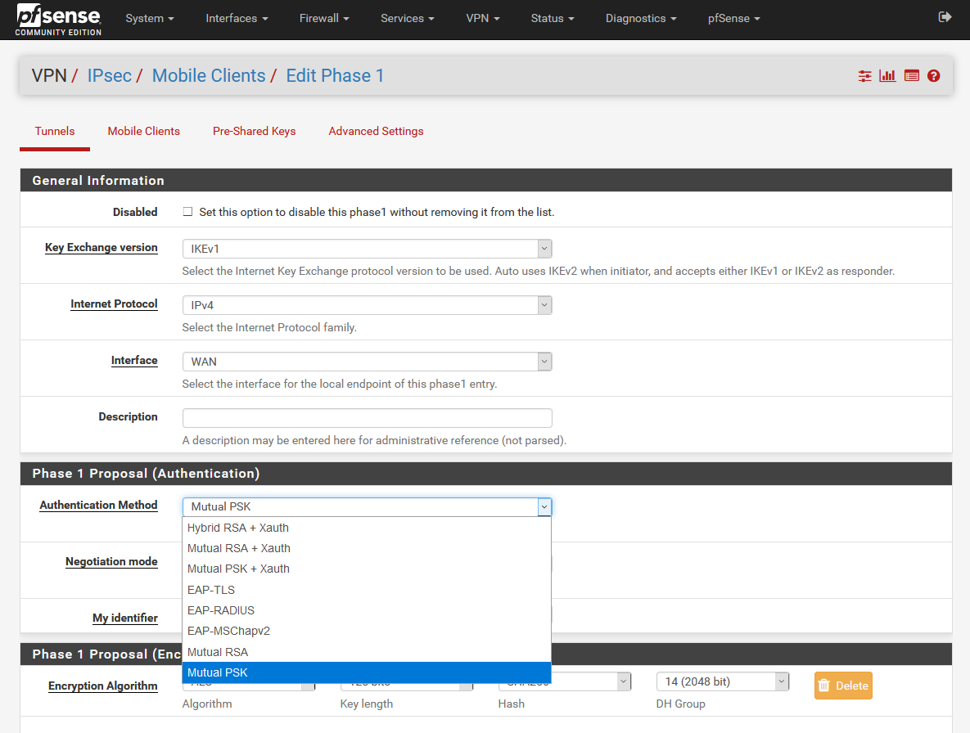Screen dimensions: 970x733
Task: Open the Internet Protocol IPv4 dropdown
Action: click(x=367, y=305)
